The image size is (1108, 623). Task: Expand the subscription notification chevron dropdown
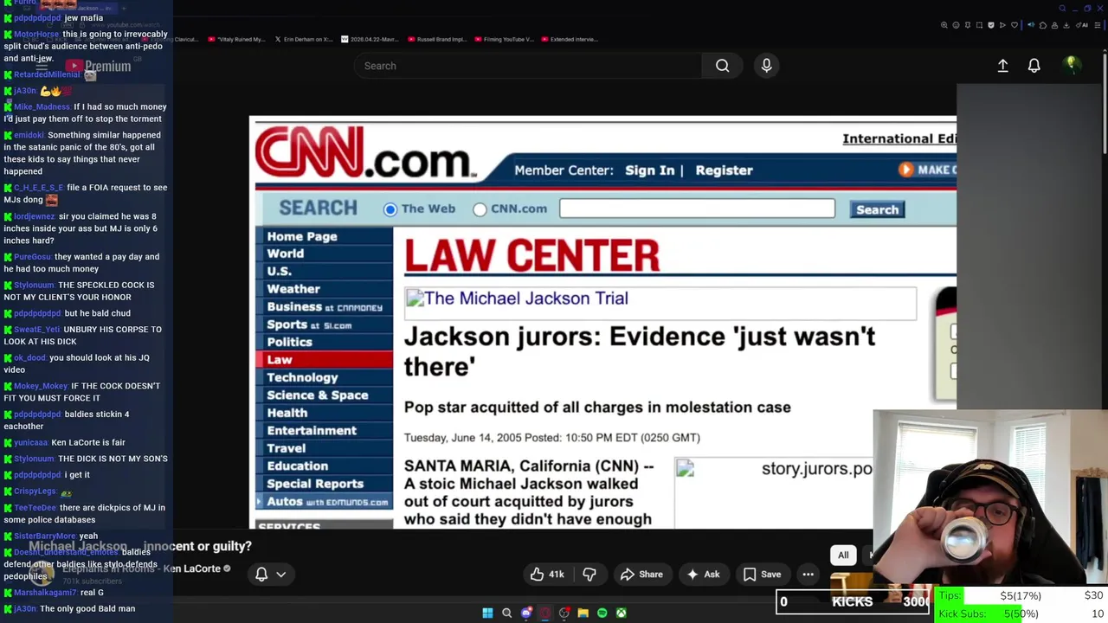click(x=280, y=574)
